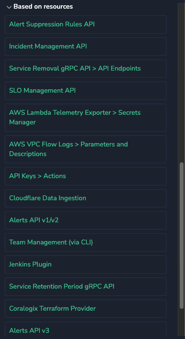Open Coralogix Terraform Provider resource
The image size is (185, 339).
coord(85,309)
